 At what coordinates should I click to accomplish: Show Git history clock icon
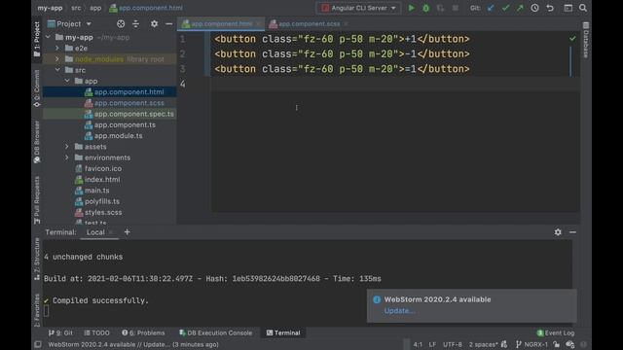click(x=534, y=8)
